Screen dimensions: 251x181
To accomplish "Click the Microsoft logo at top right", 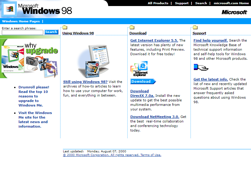I will pos(234,12).
